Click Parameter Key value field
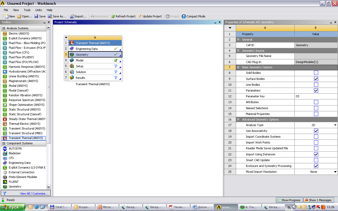338x211 pixels. (x=316, y=96)
